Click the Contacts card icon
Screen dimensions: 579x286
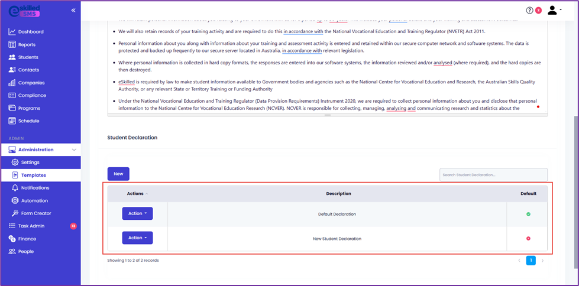pyautogui.click(x=12, y=70)
